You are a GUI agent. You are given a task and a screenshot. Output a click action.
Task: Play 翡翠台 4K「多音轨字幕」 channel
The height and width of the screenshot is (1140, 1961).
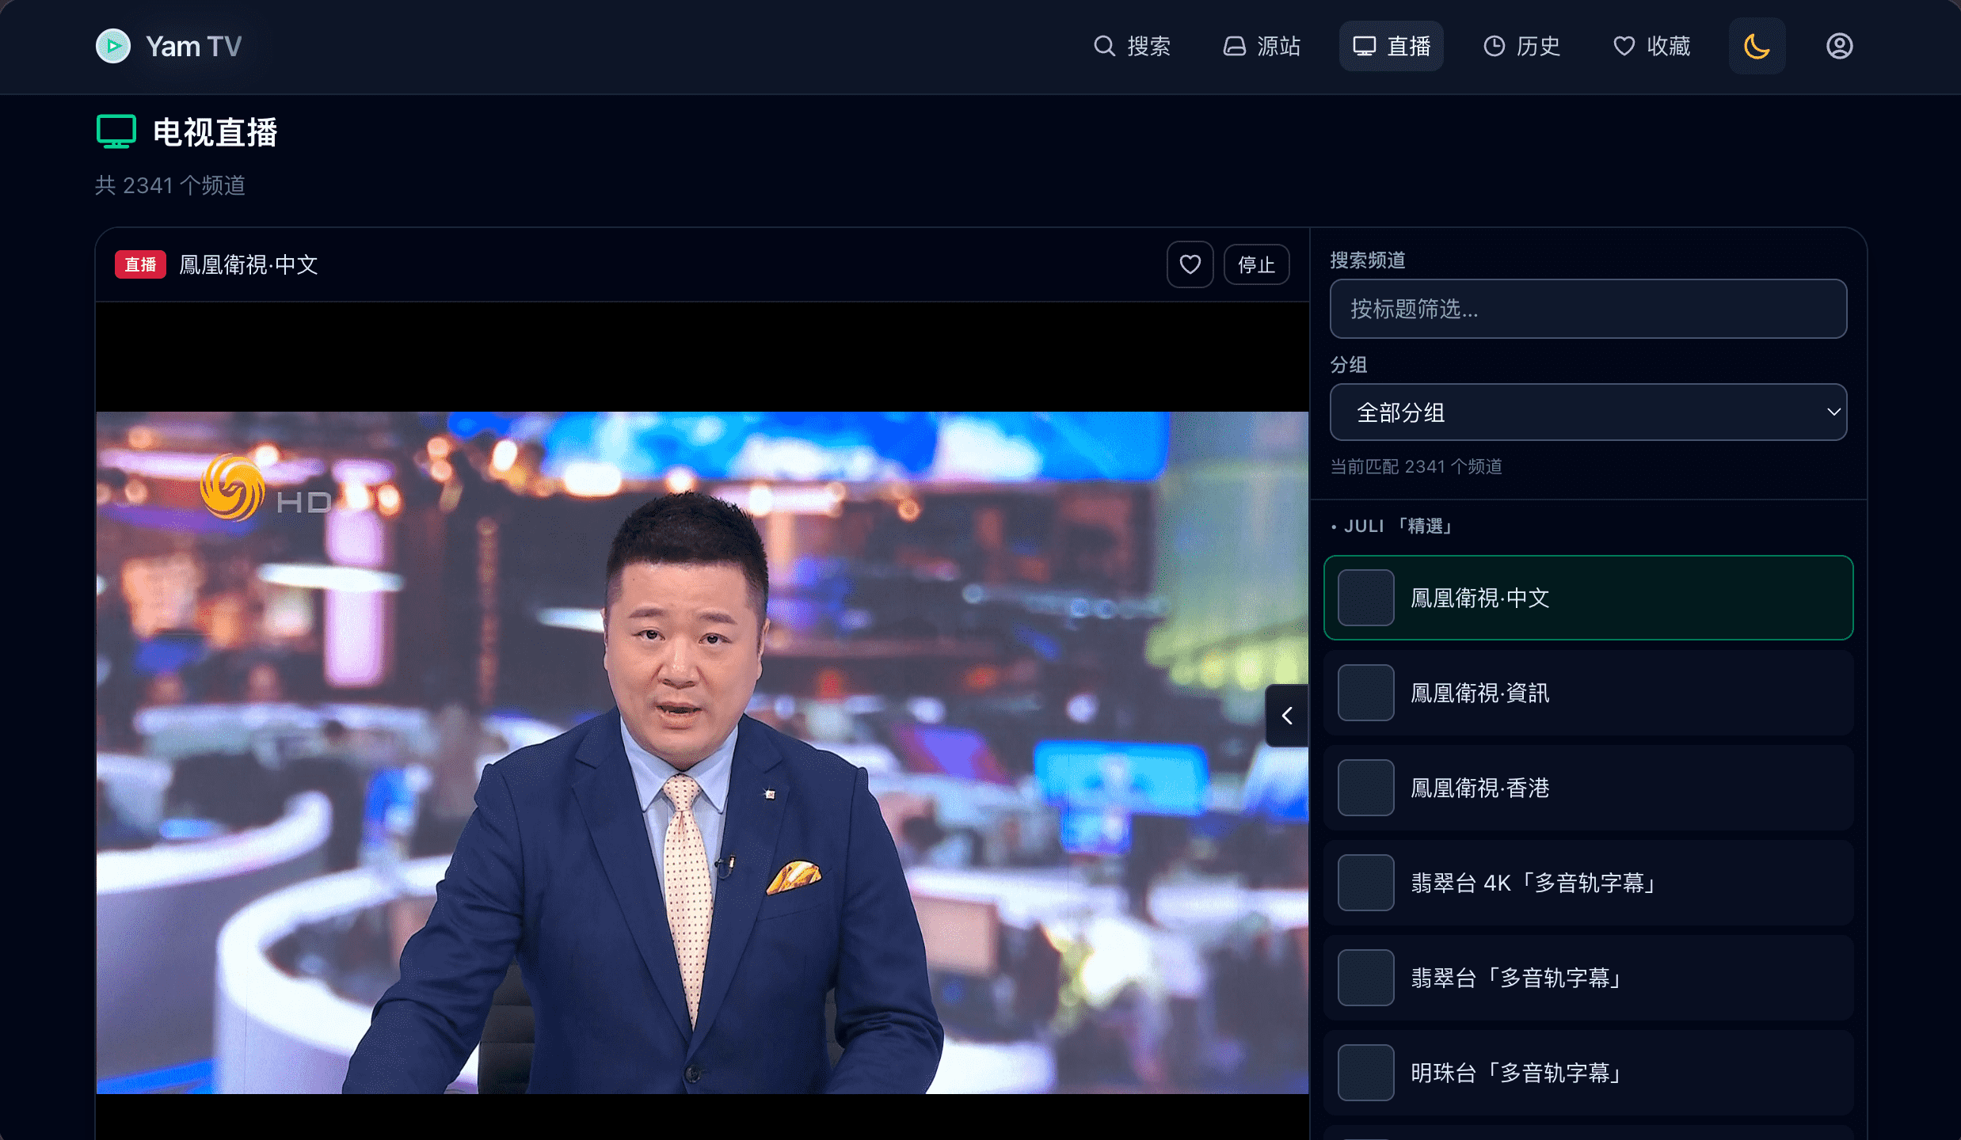tap(1588, 883)
